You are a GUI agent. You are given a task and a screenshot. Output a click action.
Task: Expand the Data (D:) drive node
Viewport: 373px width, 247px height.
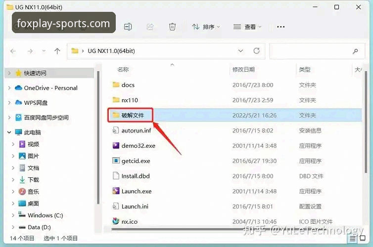(13, 227)
